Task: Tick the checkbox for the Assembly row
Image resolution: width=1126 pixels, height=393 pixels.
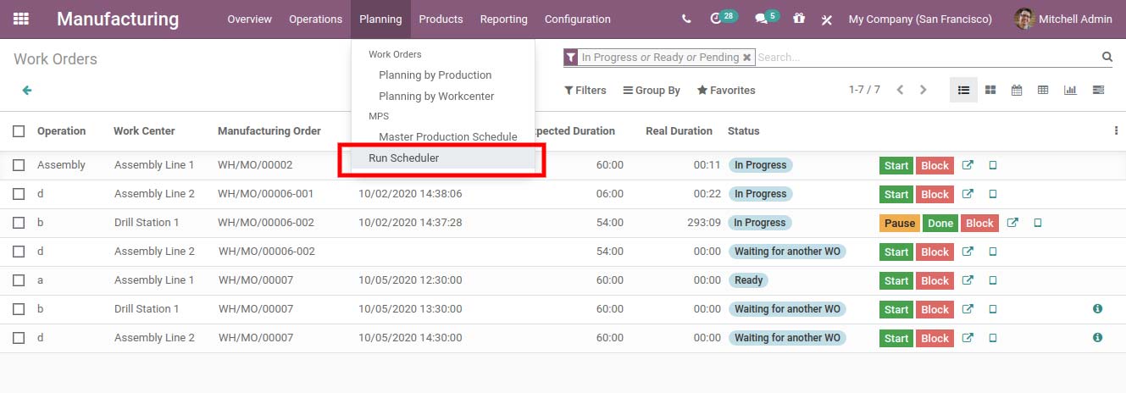Action: (x=19, y=165)
